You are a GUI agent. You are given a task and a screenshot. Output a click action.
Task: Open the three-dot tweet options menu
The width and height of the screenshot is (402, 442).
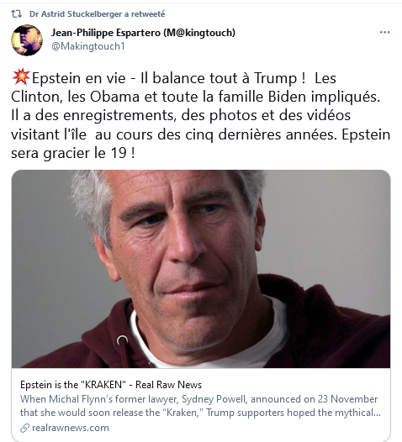click(385, 33)
